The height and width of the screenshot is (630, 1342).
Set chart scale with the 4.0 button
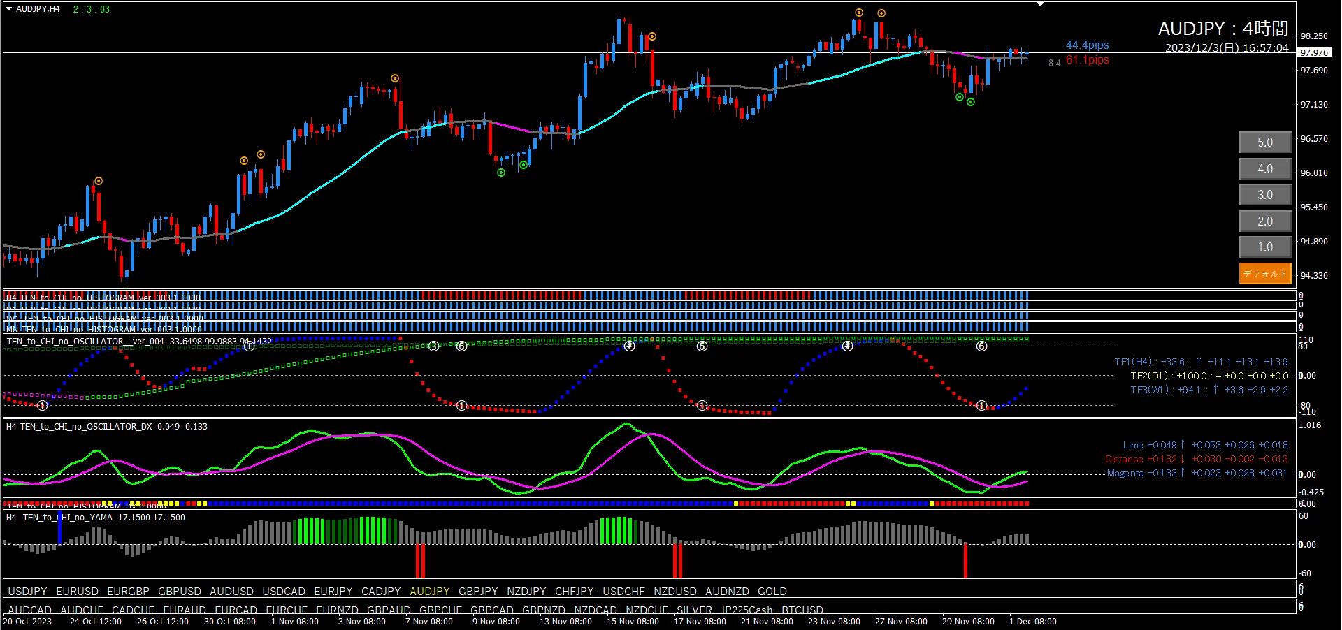(x=1265, y=169)
